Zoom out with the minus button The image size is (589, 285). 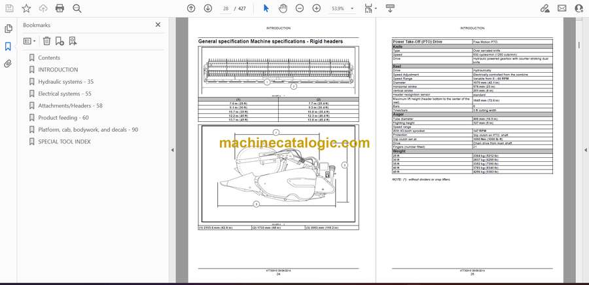coord(299,9)
